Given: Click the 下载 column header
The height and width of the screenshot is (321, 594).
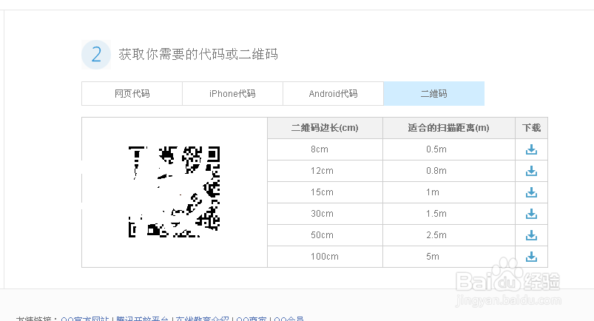Looking at the screenshot, I should click(532, 128).
